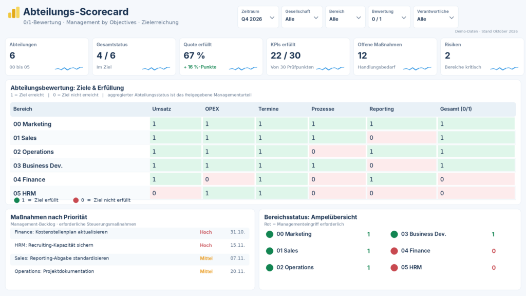Click the Gesamt cell for 00 Marketing
This screenshot has height=296, width=526.
coord(476,124)
